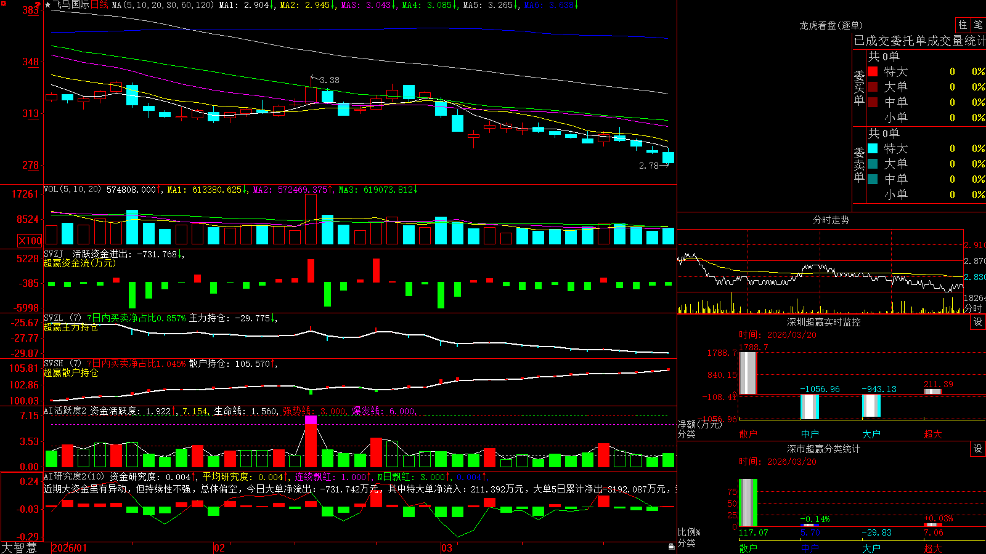
Task: Click the 中户 -1056.96 bar in 实时监控
Action: (809, 406)
